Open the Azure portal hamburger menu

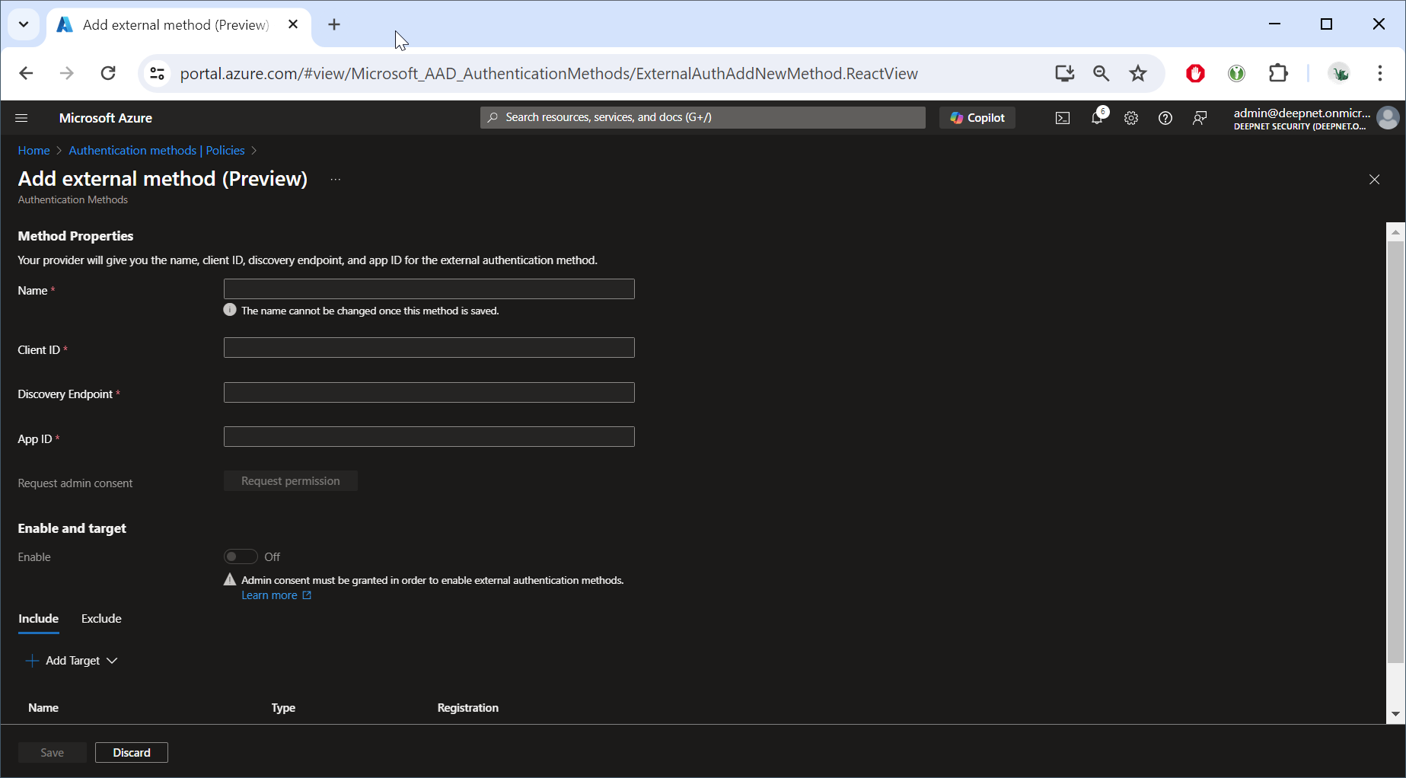(21, 118)
